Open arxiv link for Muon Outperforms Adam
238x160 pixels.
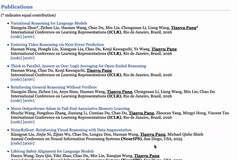coord(29,122)
